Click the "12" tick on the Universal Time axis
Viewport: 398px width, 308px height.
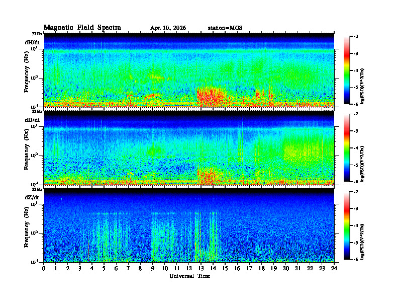click(x=189, y=269)
